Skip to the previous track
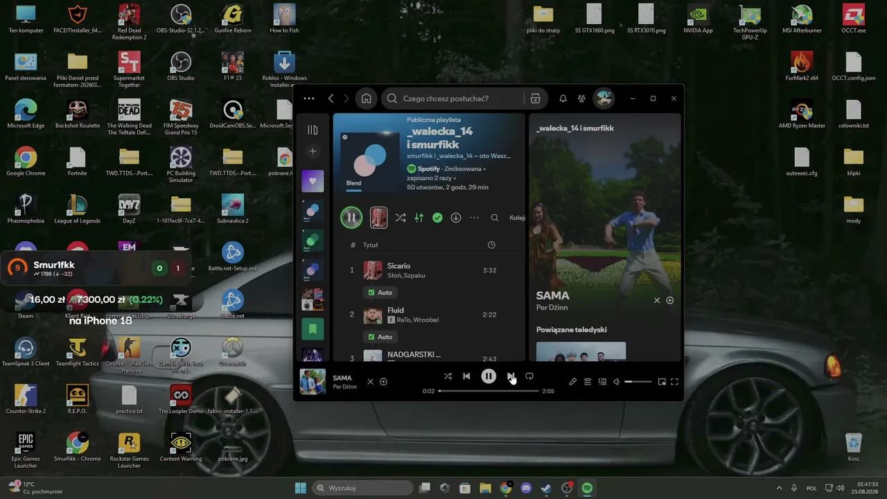 pos(466,376)
